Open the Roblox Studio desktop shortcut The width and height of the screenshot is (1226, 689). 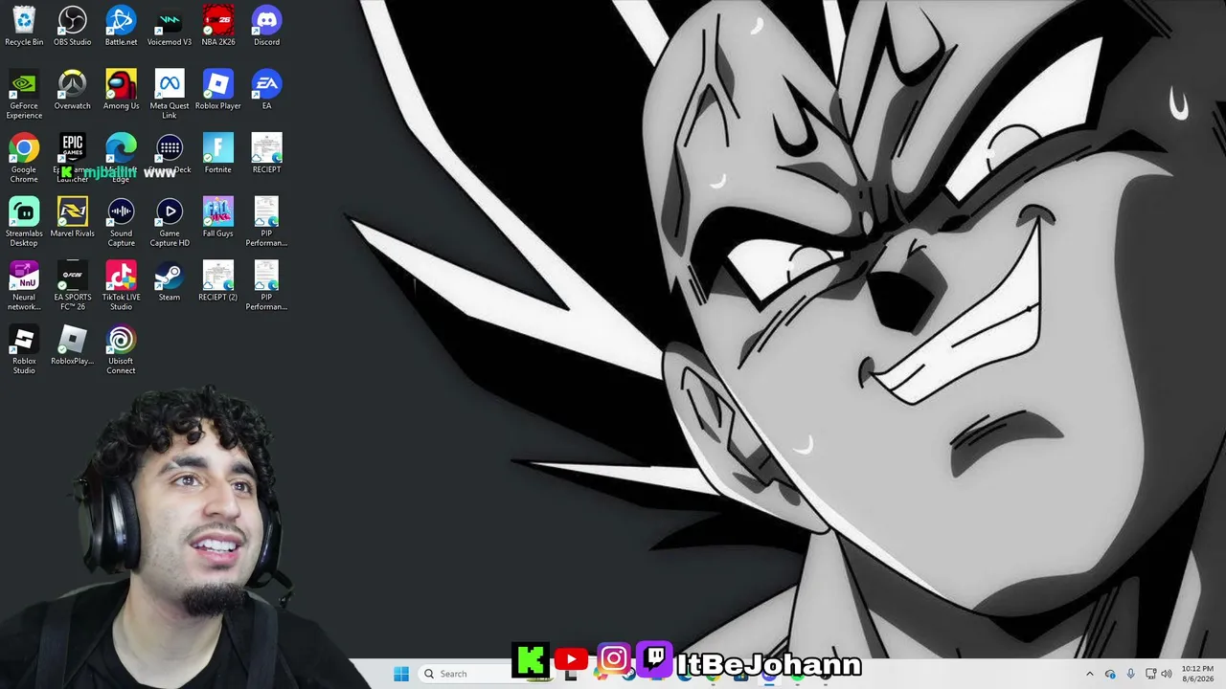tap(24, 350)
